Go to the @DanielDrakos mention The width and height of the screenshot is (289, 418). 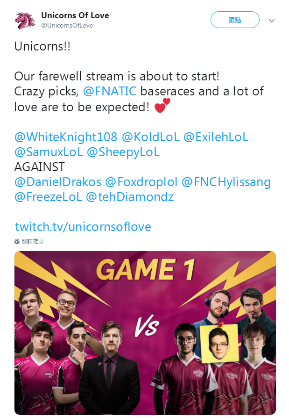tap(57, 182)
